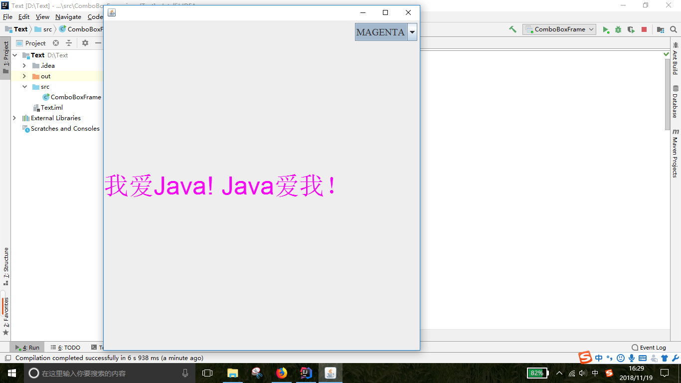
Task: Open Search Everywhere with the magnifier icon
Action: coord(674,29)
